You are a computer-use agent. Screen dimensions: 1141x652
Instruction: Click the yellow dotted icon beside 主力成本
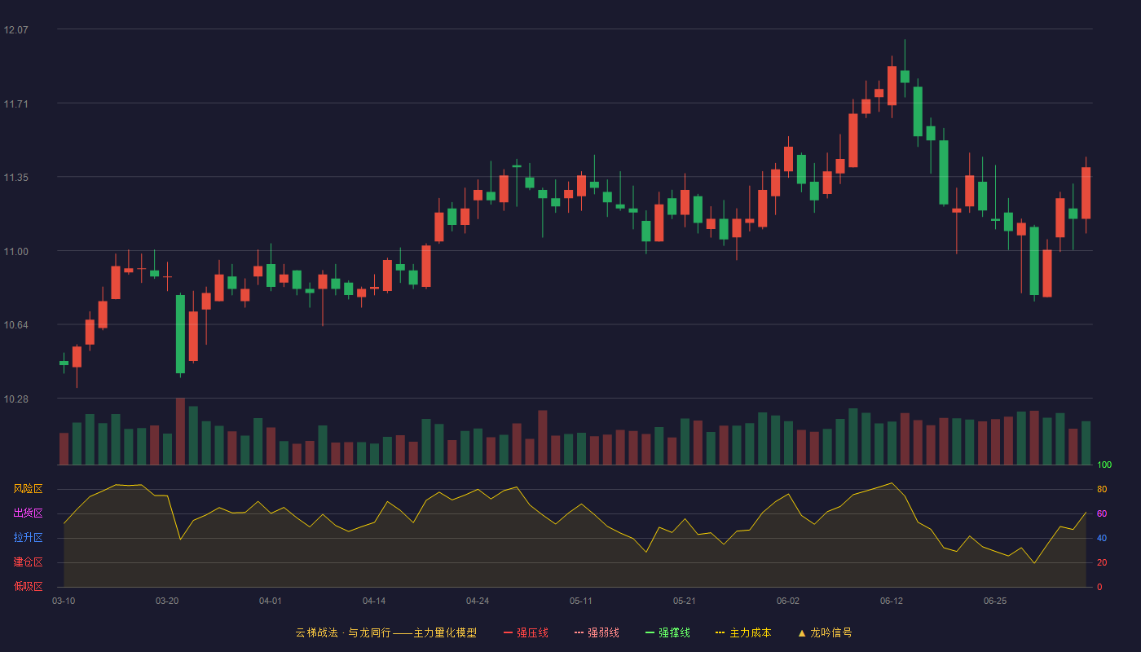[x=720, y=632]
